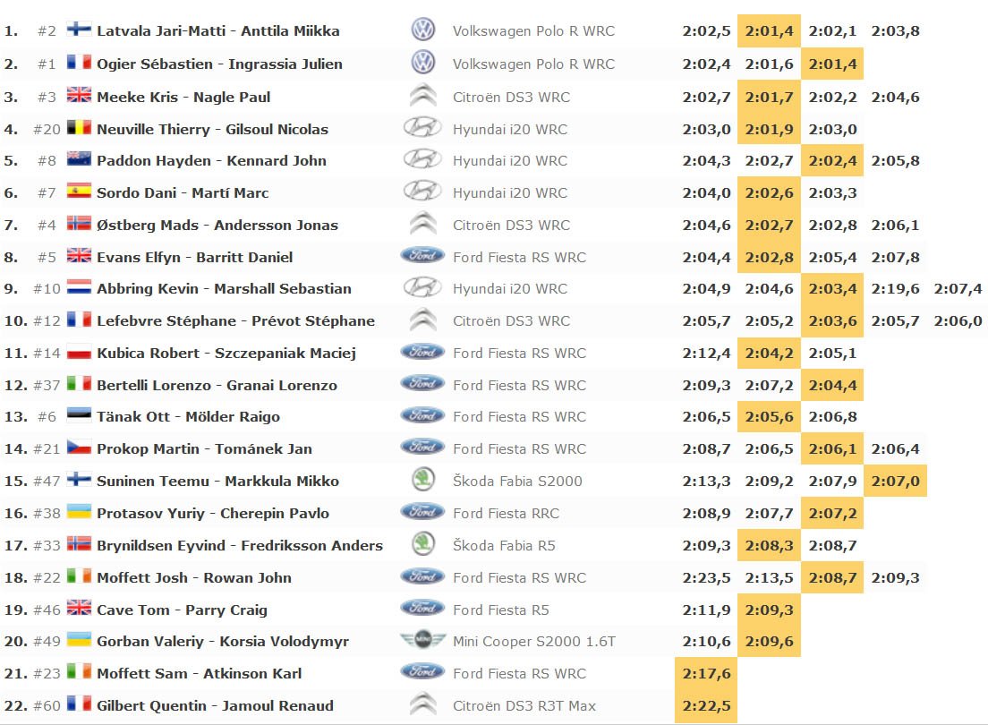
Task: Click Ford logo in Moffett Sam's row
Action: pyautogui.click(x=422, y=672)
